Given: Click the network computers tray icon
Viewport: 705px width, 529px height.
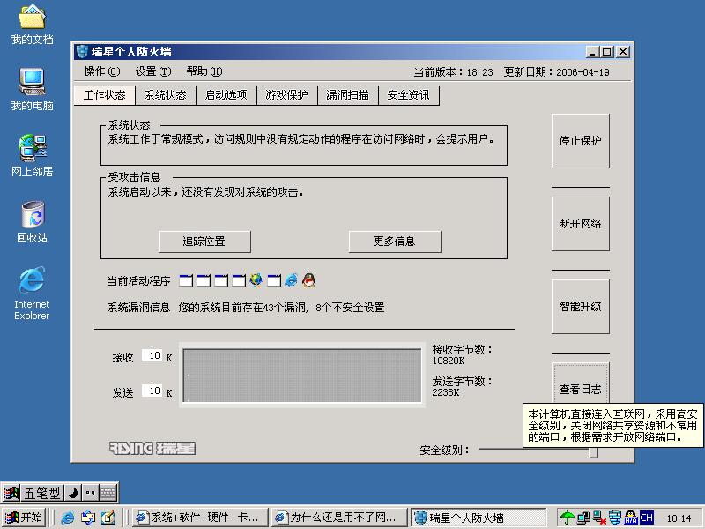Looking at the screenshot, I should (583, 518).
